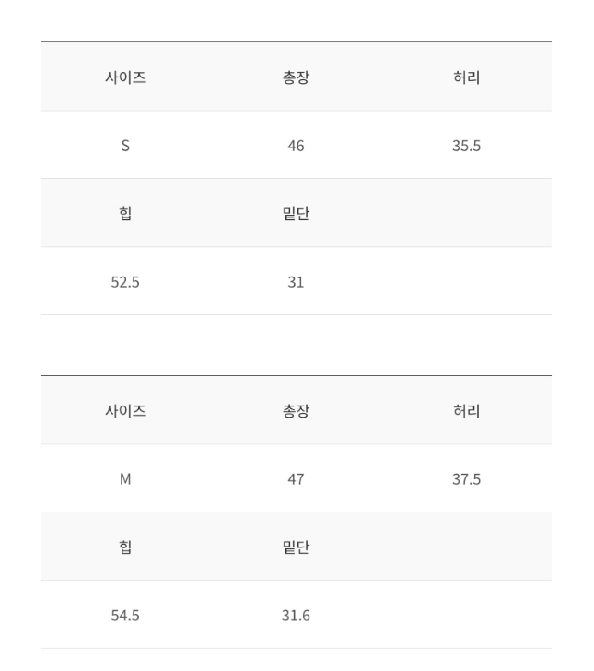Click hip value 54.5
The image size is (594, 671).
pyautogui.click(x=125, y=616)
